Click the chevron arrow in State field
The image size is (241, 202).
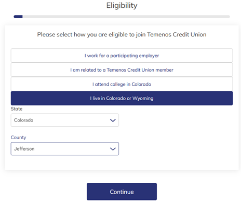pyautogui.click(x=113, y=120)
